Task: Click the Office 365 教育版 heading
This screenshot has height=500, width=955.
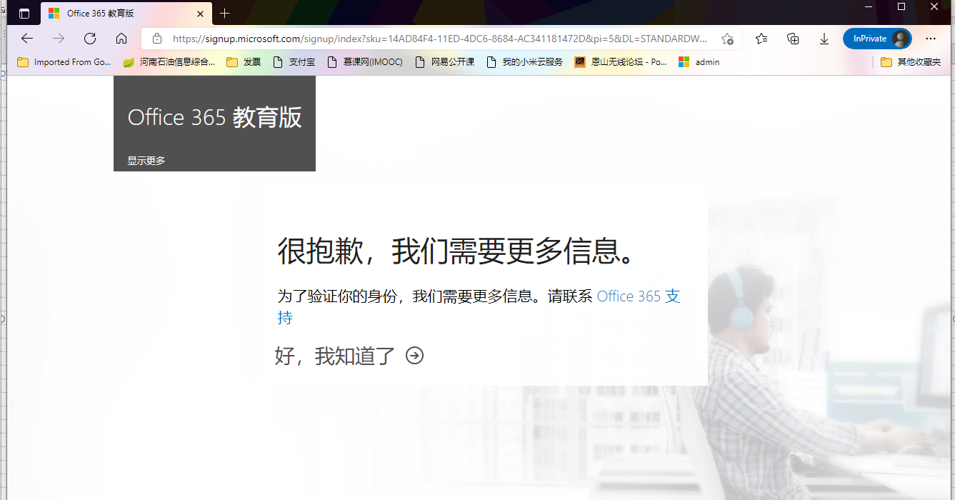Action: pos(215,117)
